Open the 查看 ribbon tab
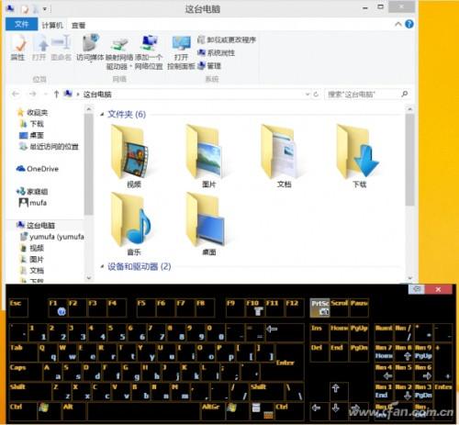The height and width of the screenshot is (425, 459). [78, 25]
